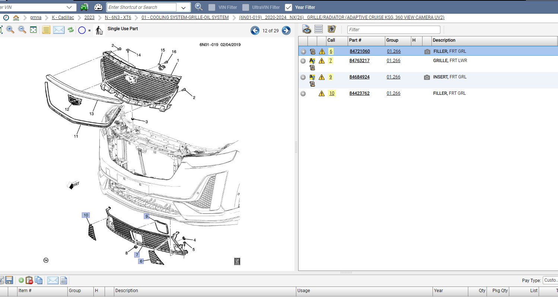Go to previous illustration arrow
Viewport: 558px width, 304px height.
tap(255, 30)
